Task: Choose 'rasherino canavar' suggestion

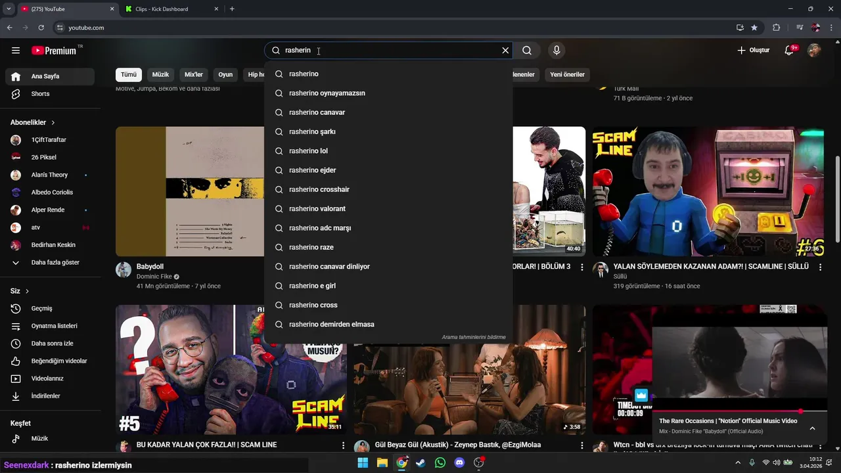Action: (388, 112)
